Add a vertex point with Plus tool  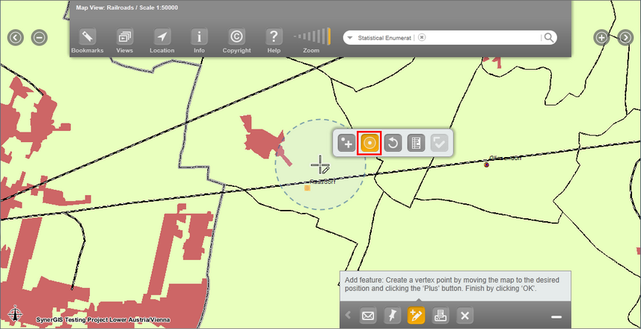tap(346, 143)
